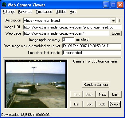Jump to the Last camera
Viewport: 125px width, 118px height.
click(x=115, y=94)
